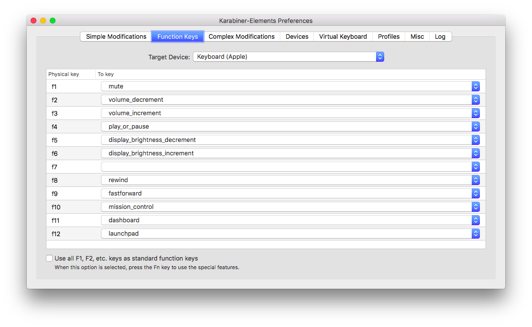The height and width of the screenshot is (327, 532).
Task: Click the Function Keys tab
Action: pos(177,37)
